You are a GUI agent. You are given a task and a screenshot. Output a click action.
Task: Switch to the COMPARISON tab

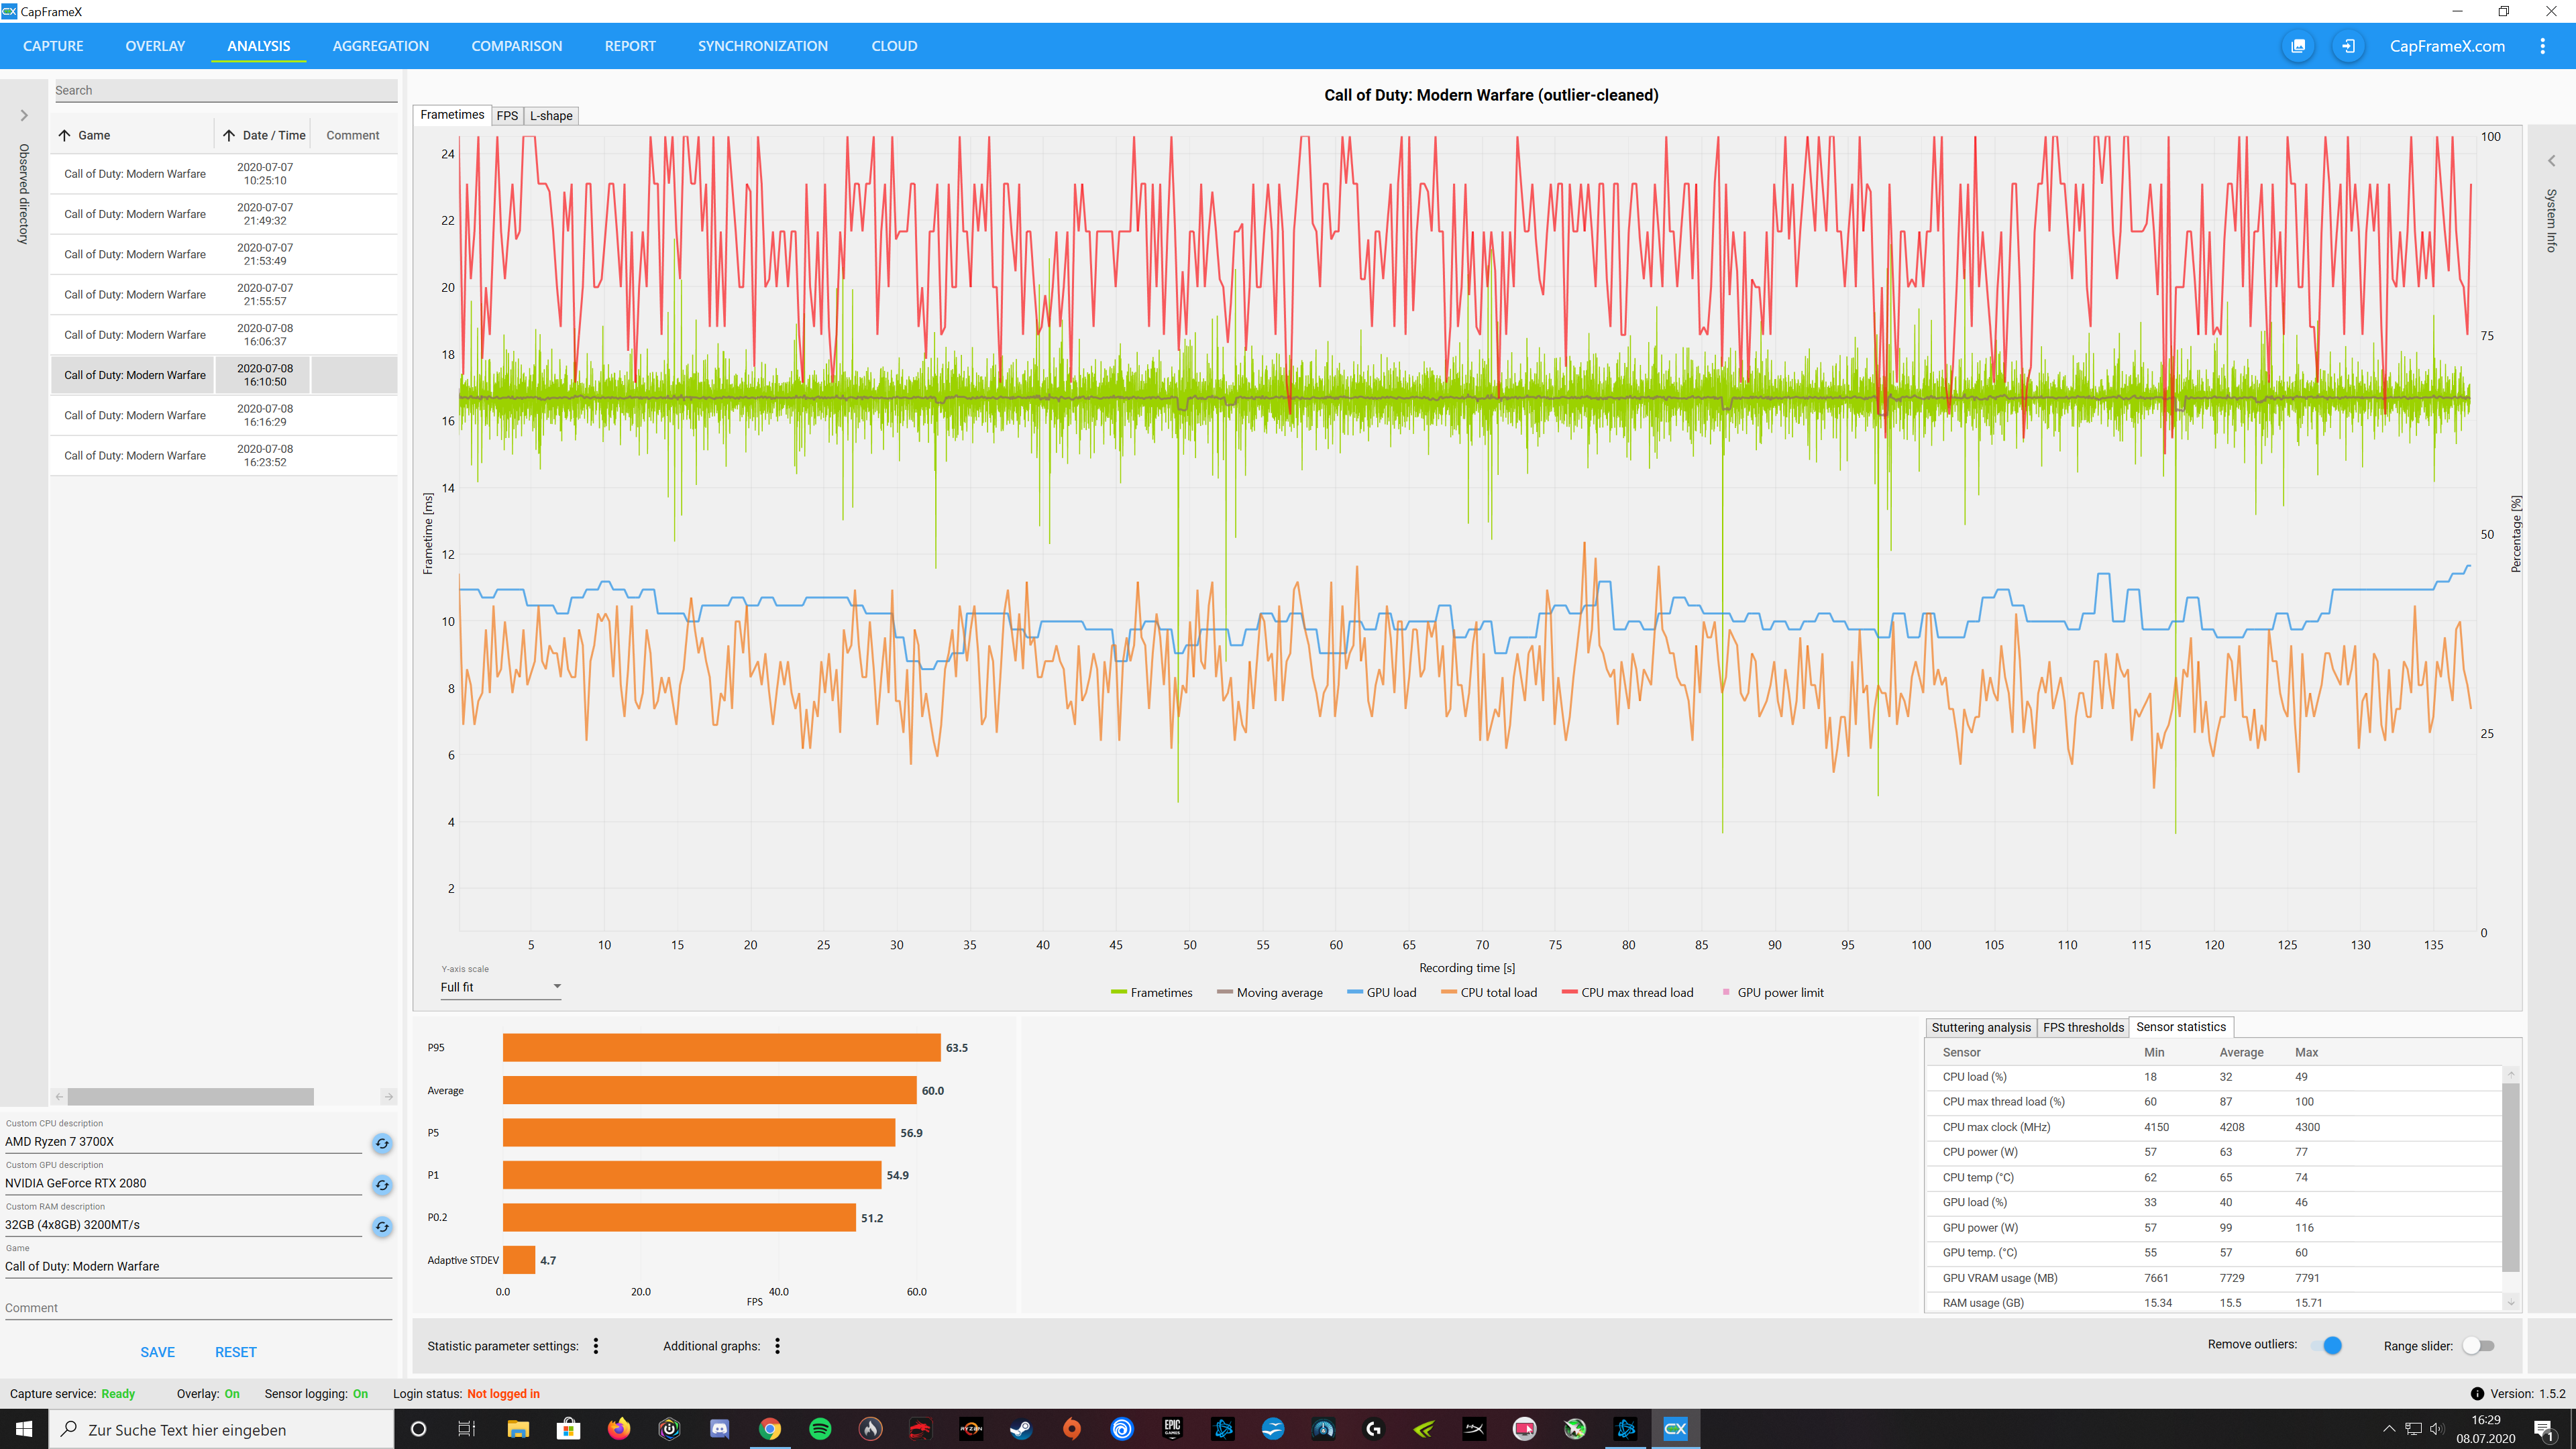click(x=516, y=46)
